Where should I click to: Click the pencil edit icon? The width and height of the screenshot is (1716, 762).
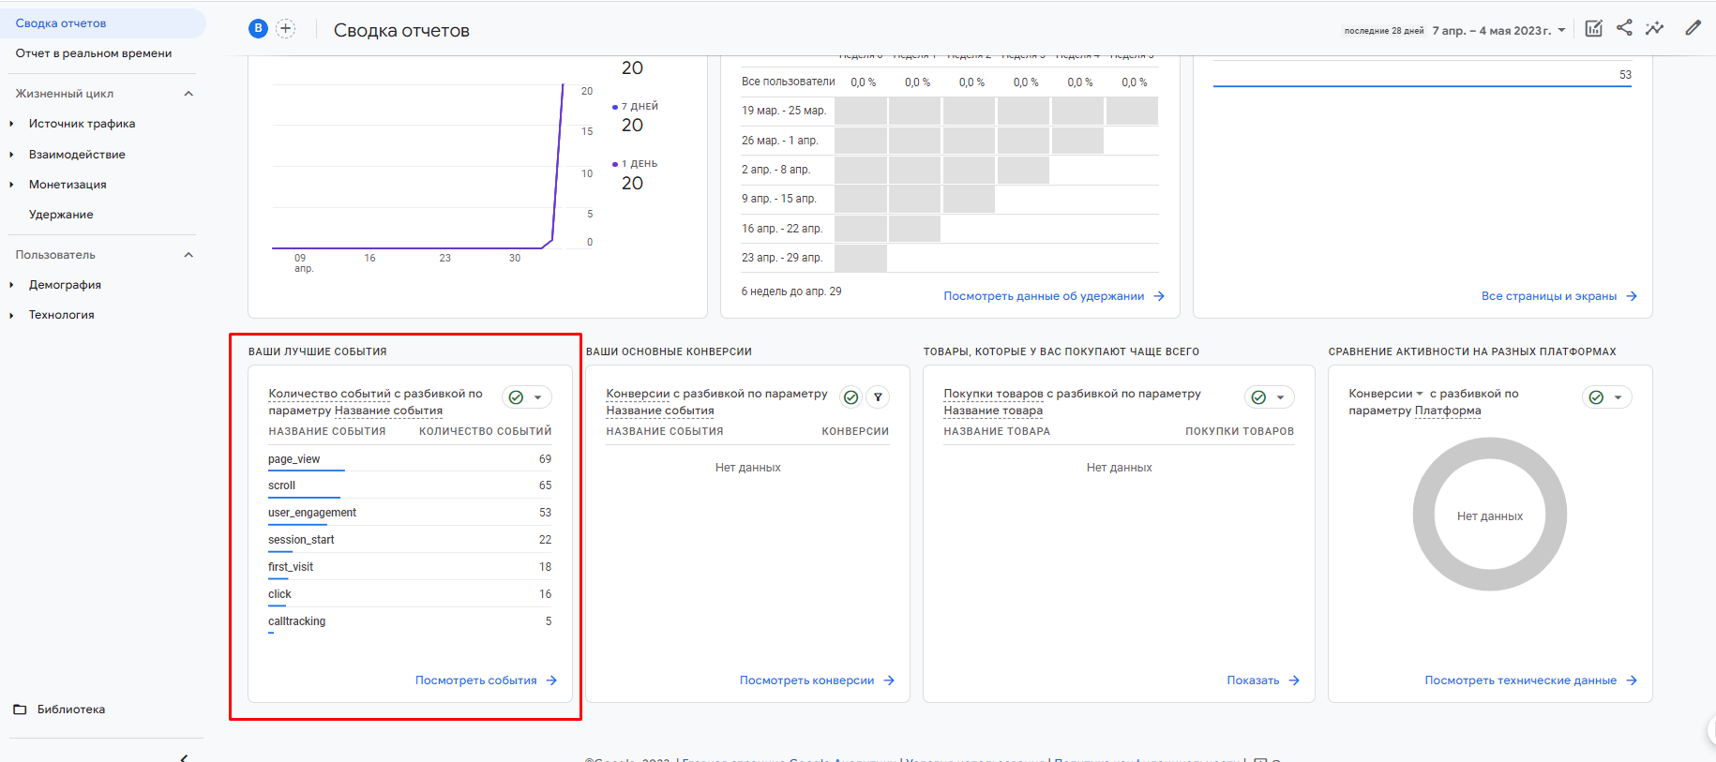tap(1693, 28)
